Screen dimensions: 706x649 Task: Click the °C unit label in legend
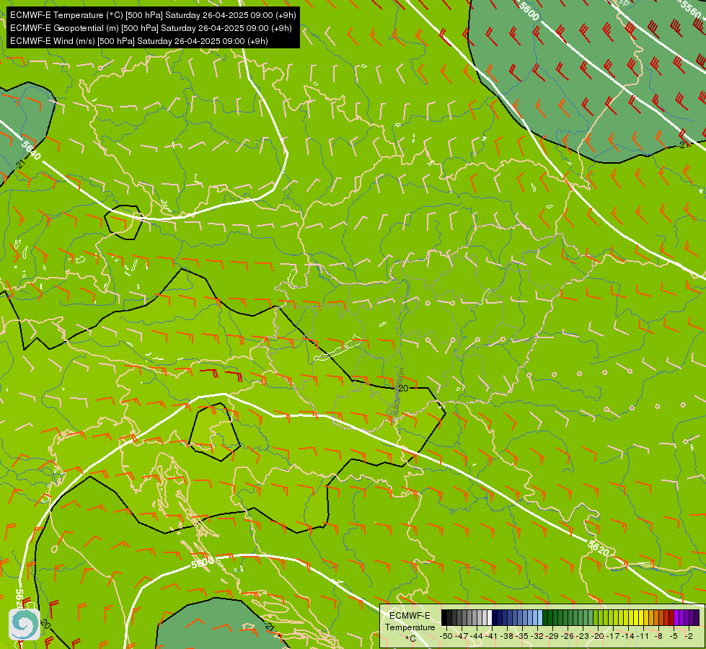tap(410, 639)
